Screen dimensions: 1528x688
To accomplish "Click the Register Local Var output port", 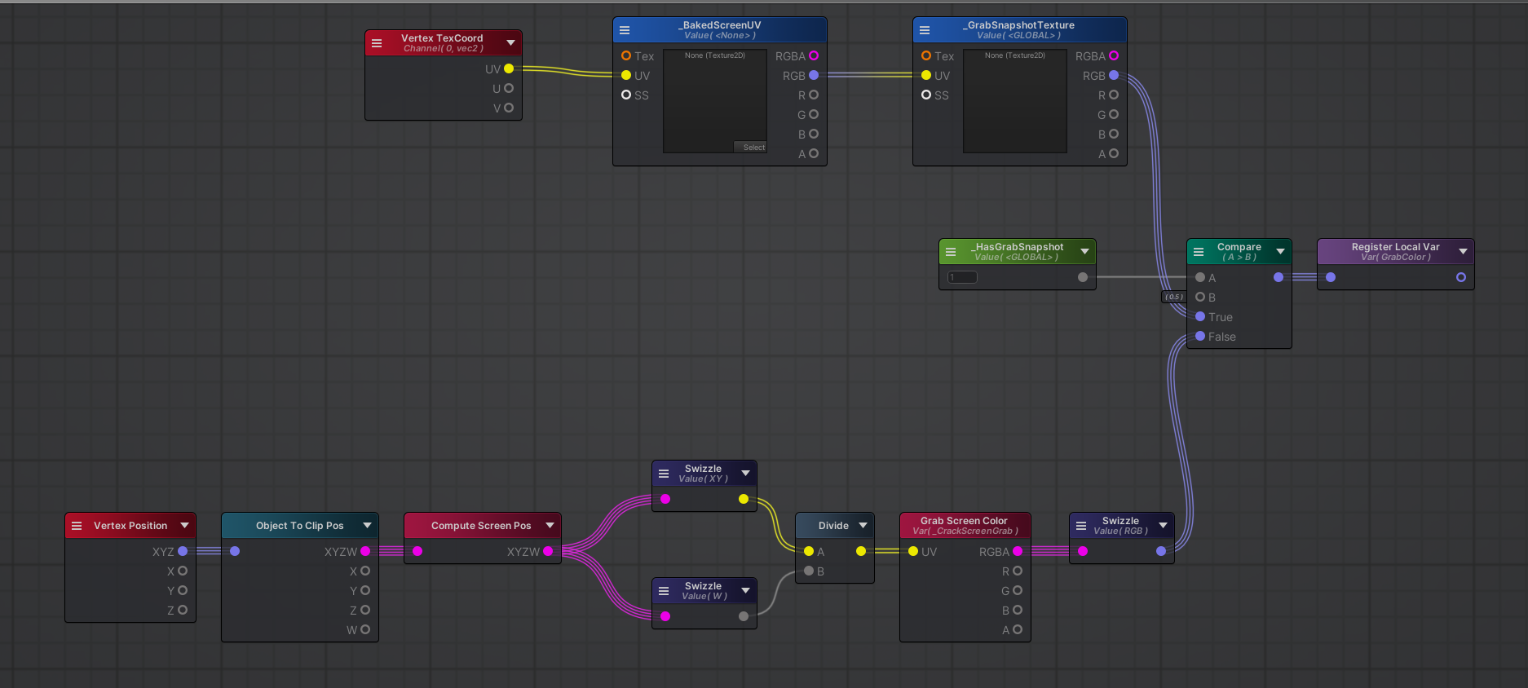I will (x=1461, y=277).
